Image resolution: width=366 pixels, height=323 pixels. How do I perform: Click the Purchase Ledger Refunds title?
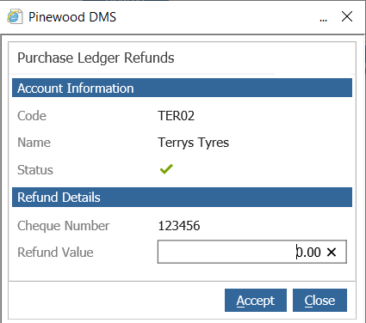pyautogui.click(x=96, y=58)
